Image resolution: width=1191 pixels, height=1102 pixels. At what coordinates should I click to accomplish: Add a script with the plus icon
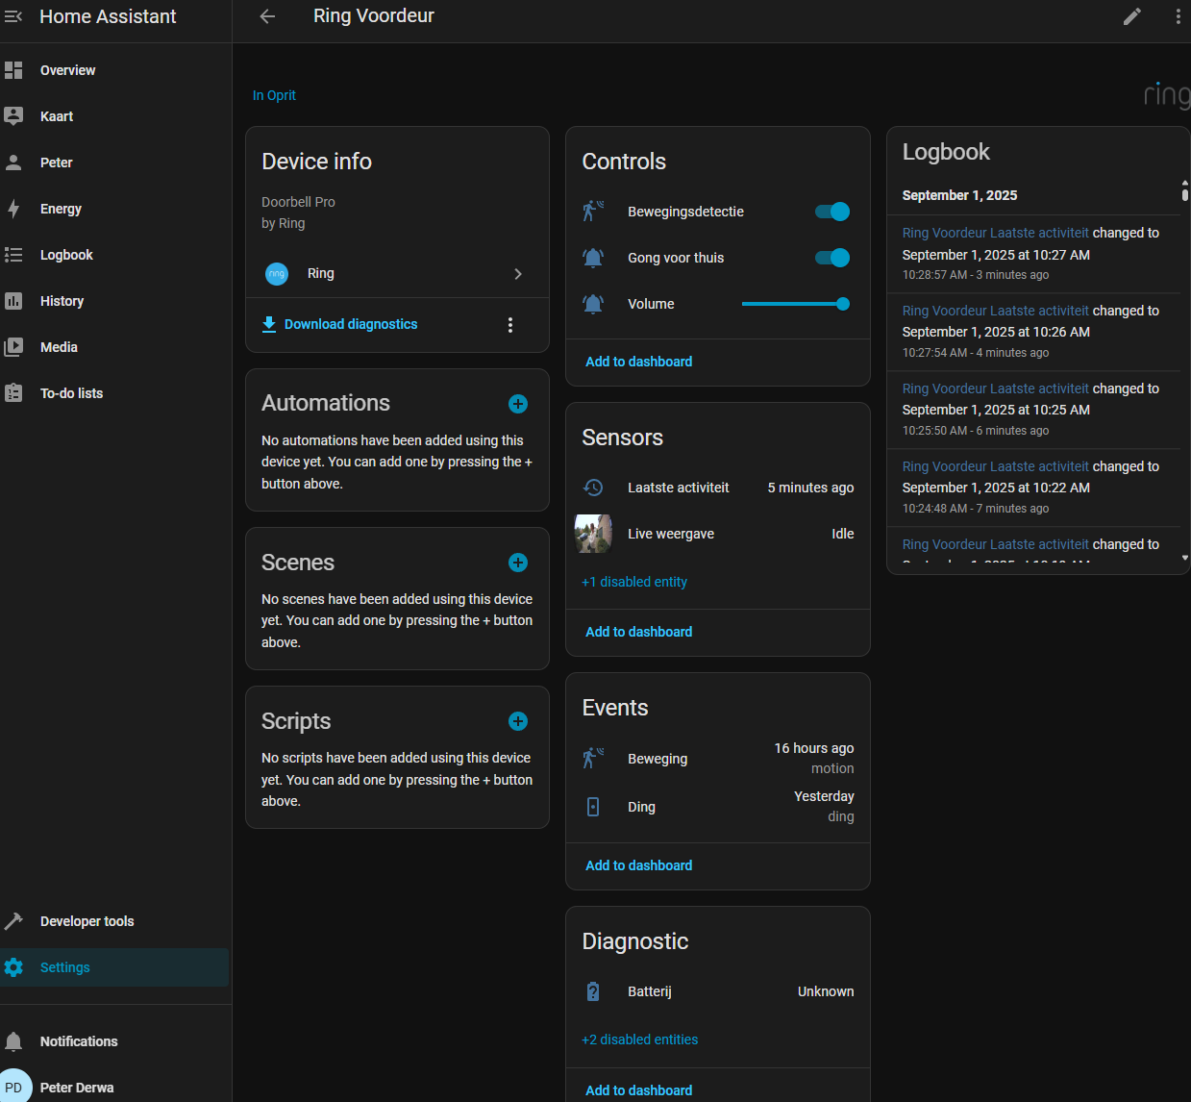pos(518,721)
